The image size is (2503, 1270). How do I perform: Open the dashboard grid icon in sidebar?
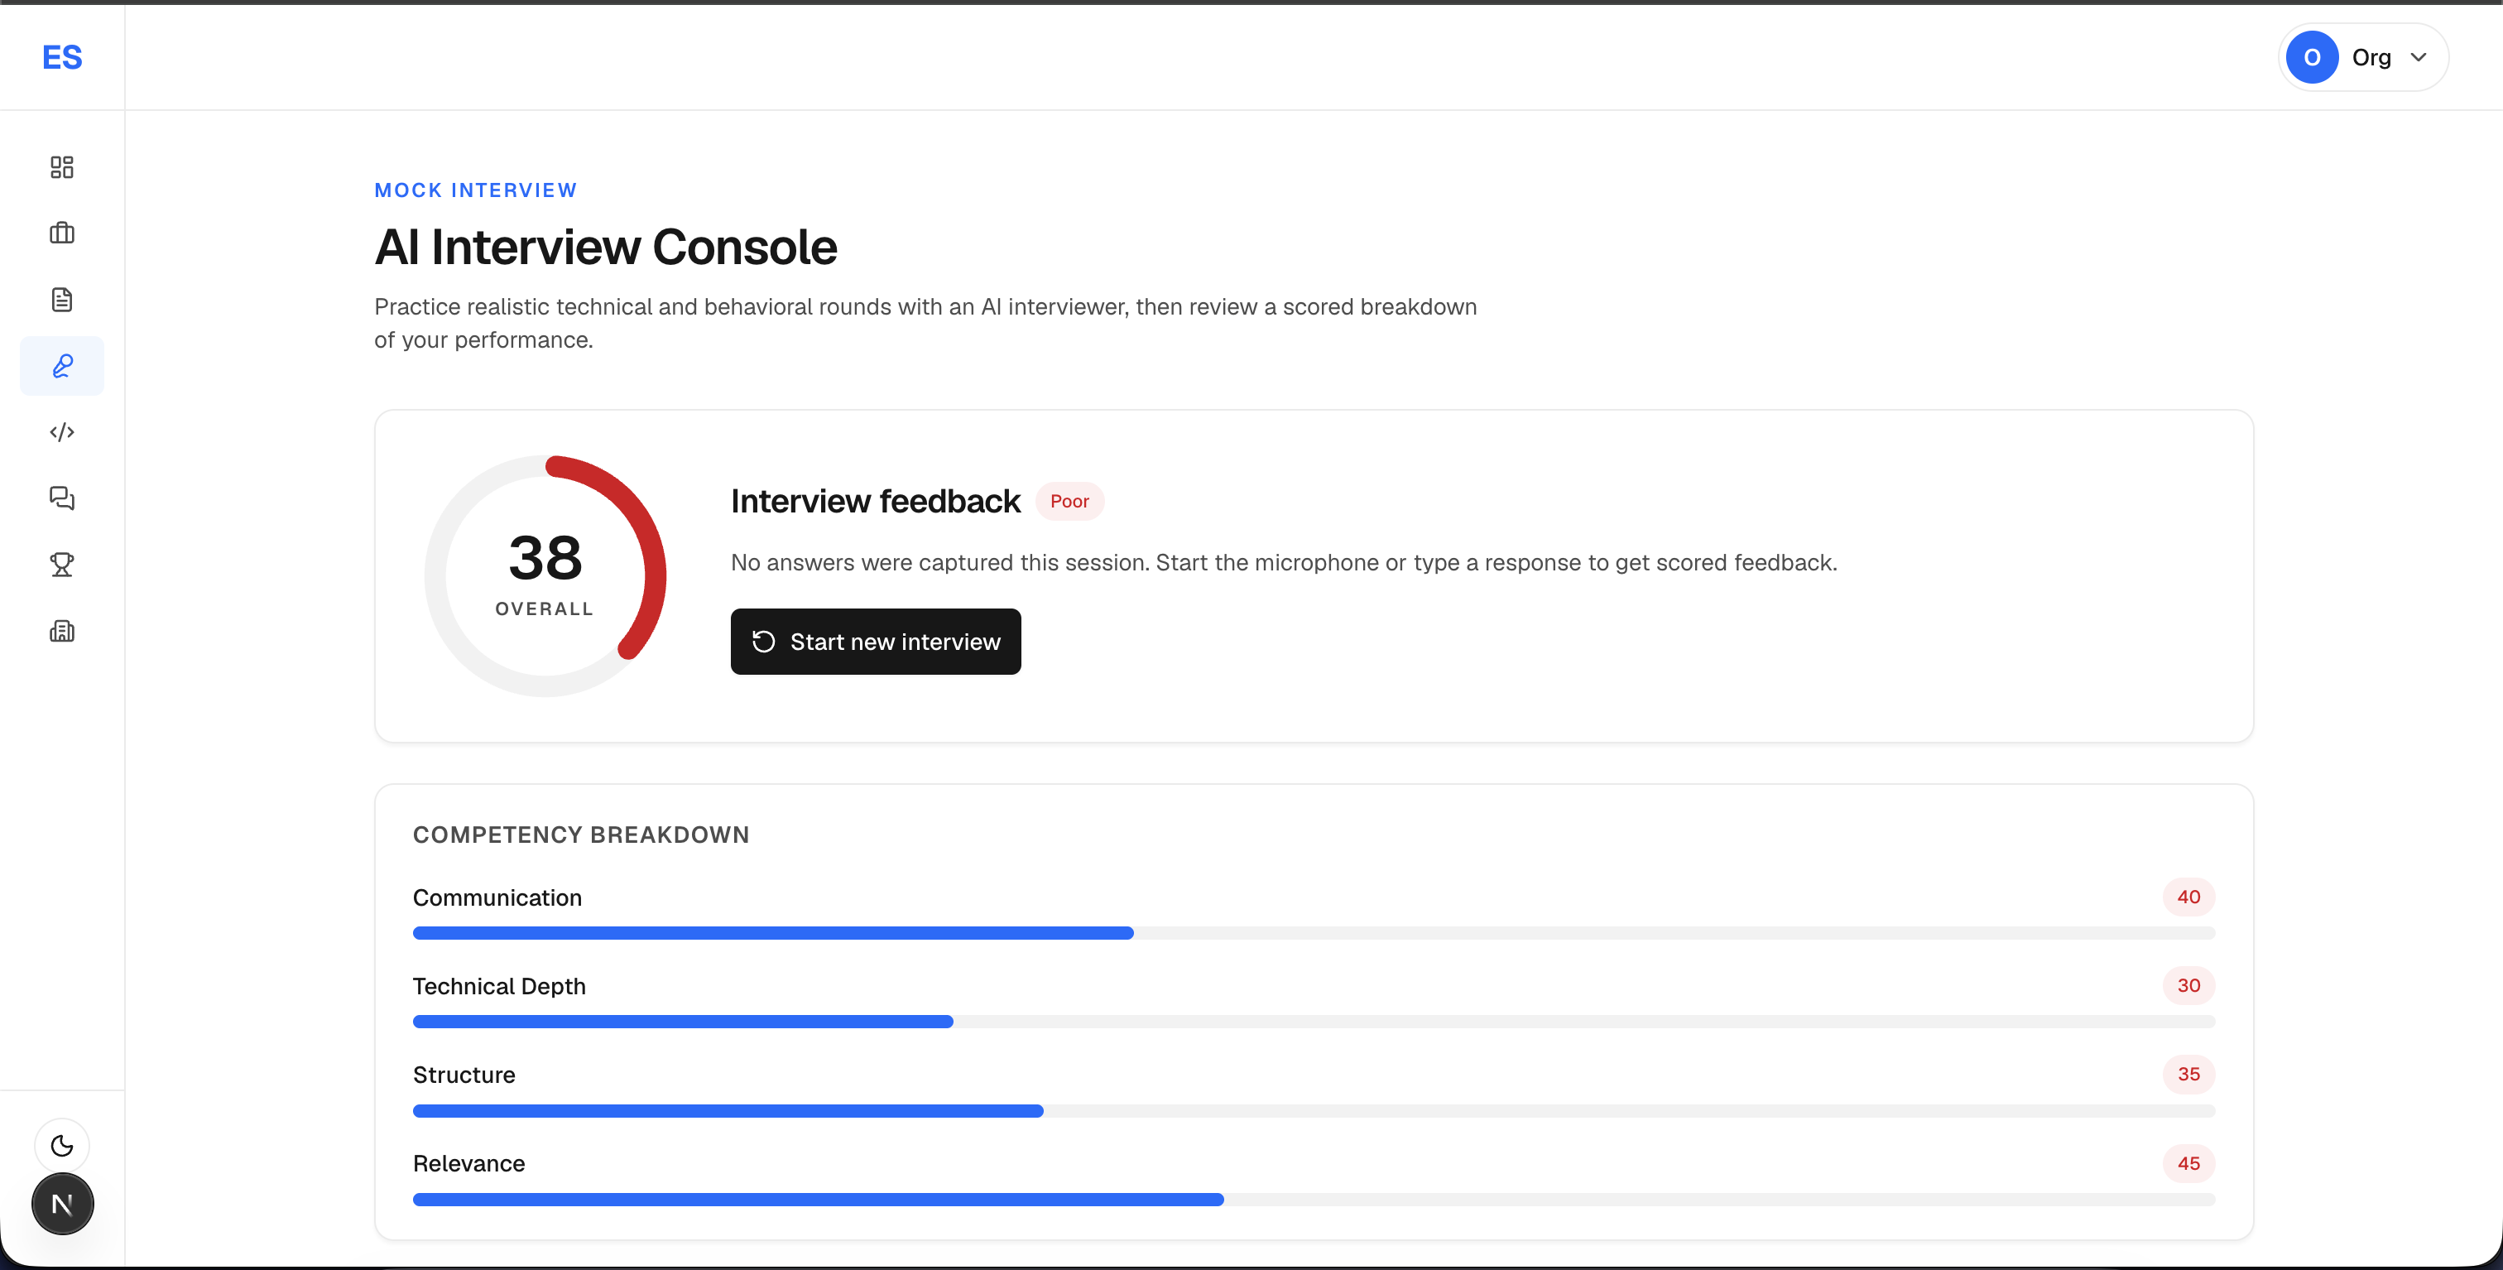tap(62, 167)
